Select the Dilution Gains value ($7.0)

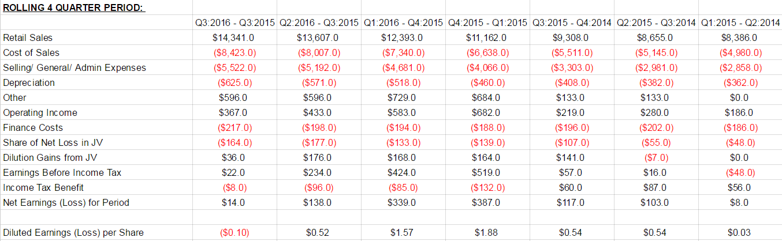655,158
